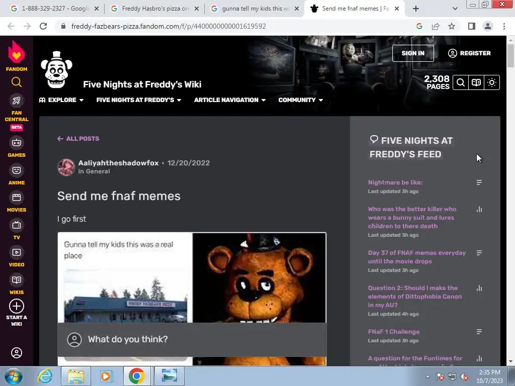
Task: Search the wiki with magnifier button
Action: (x=461, y=82)
